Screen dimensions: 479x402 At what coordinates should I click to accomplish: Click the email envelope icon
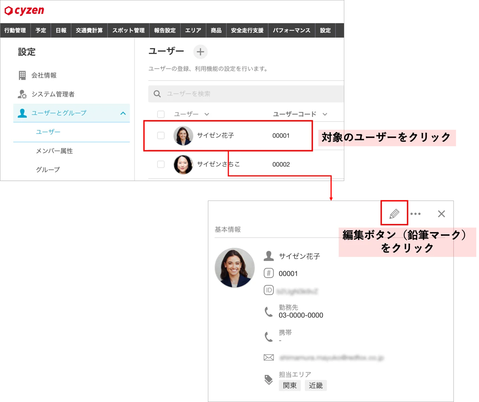(268, 357)
